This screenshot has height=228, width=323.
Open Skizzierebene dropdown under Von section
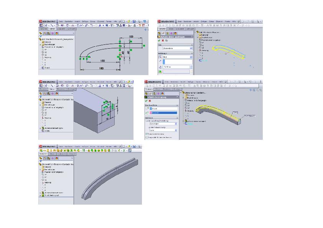click(x=191, y=48)
